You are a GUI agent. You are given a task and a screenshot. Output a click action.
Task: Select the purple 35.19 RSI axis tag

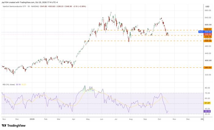click(207, 111)
